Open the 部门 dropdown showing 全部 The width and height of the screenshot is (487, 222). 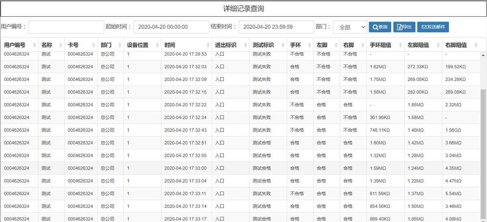[x=350, y=27]
